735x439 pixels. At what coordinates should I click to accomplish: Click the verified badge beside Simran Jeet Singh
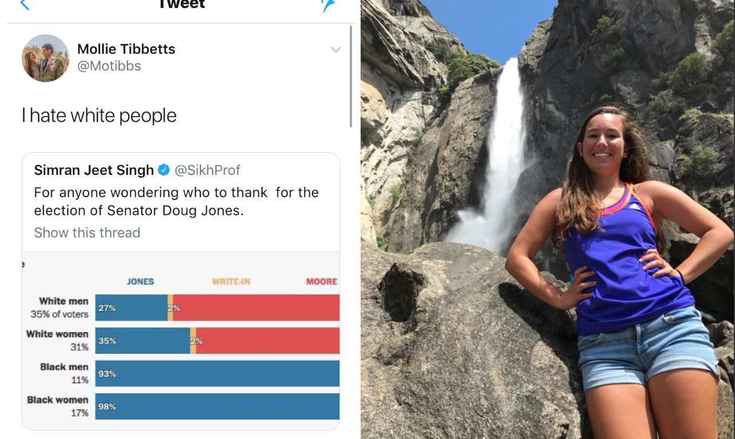point(164,170)
